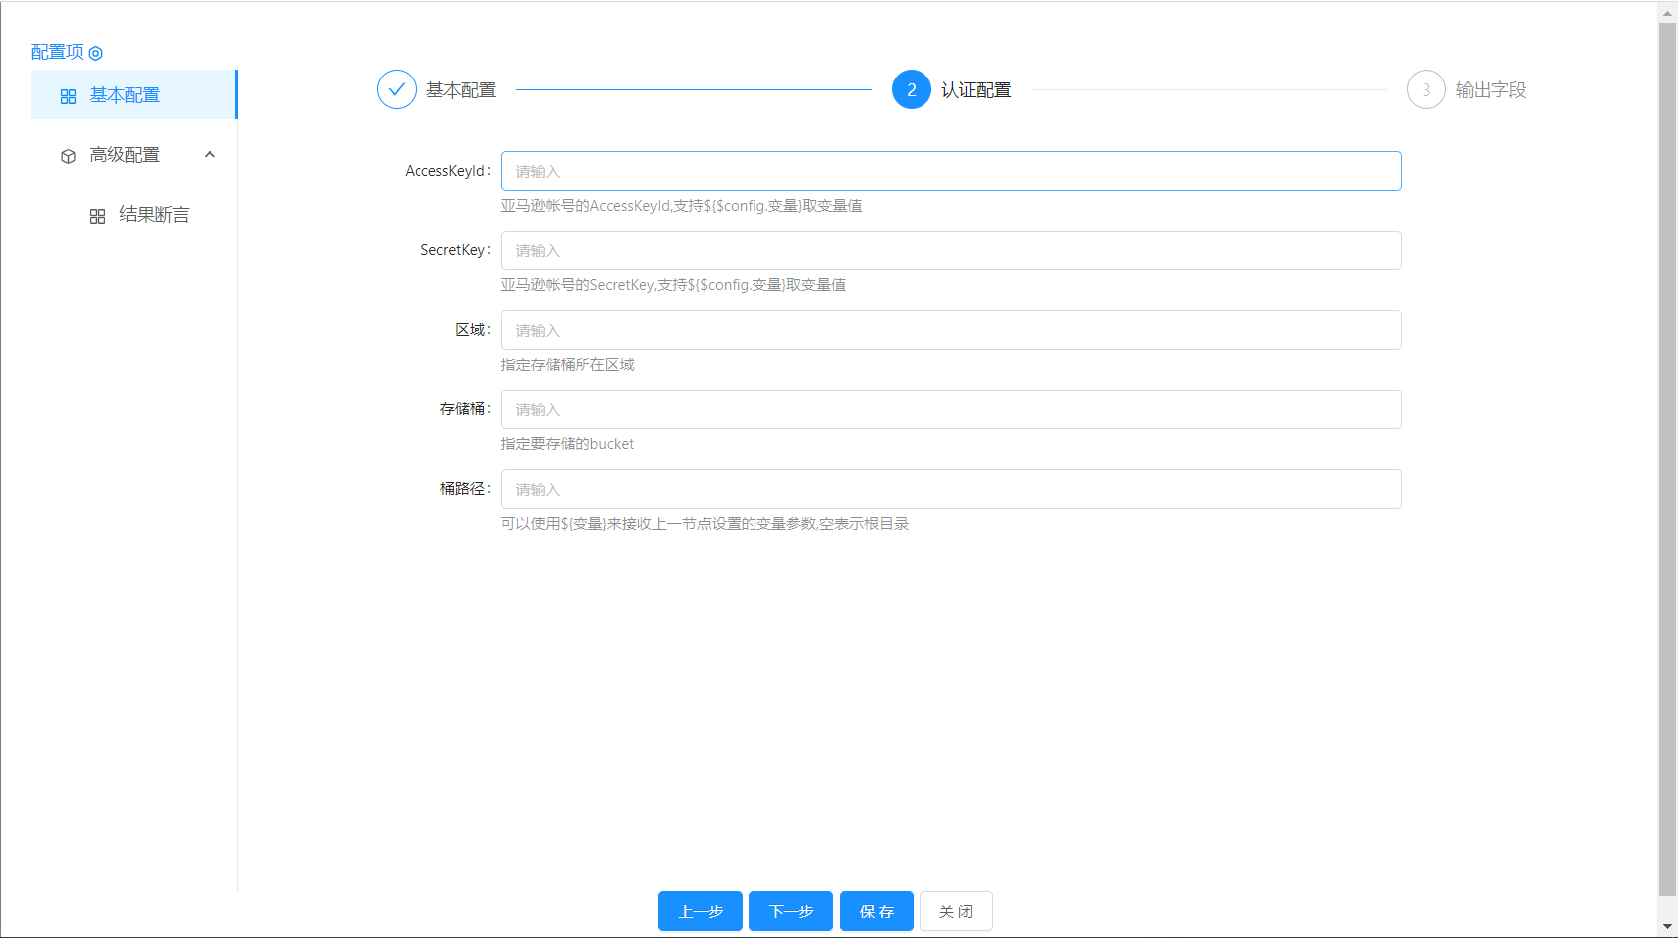
Task: Click the 存储桶 input field
Action: pos(950,409)
